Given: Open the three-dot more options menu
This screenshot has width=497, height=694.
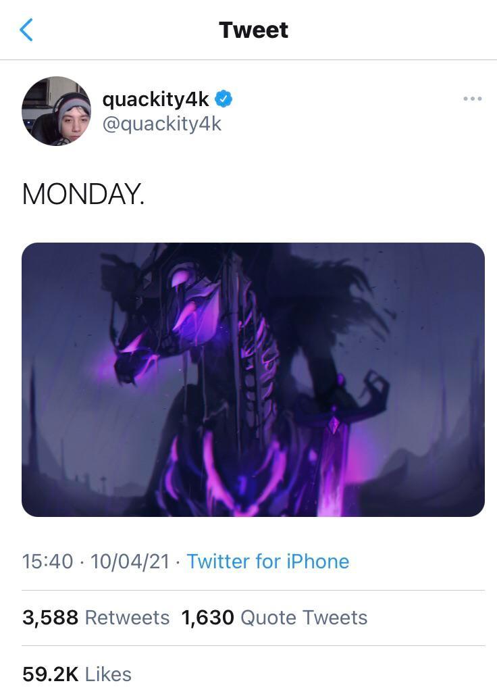Looking at the screenshot, I should (472, 99).
